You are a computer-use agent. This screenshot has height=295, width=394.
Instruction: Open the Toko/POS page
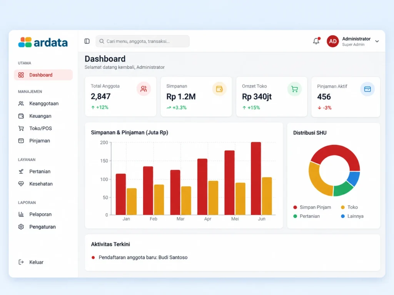[43, 128]
